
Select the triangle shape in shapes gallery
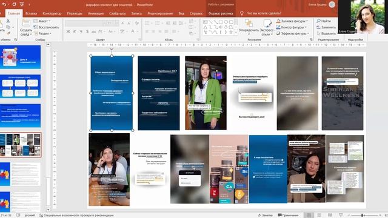205,27
